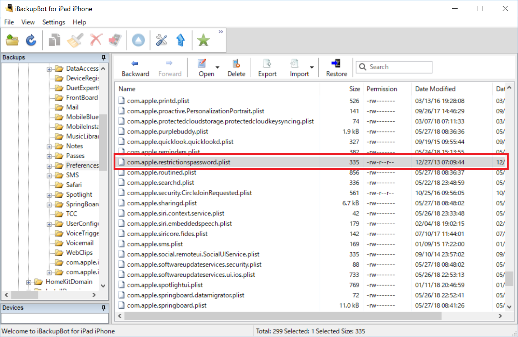518x337 pixels.
Task: Open the dropdown arrow beside the Open button
Action: tap(217, 67)
